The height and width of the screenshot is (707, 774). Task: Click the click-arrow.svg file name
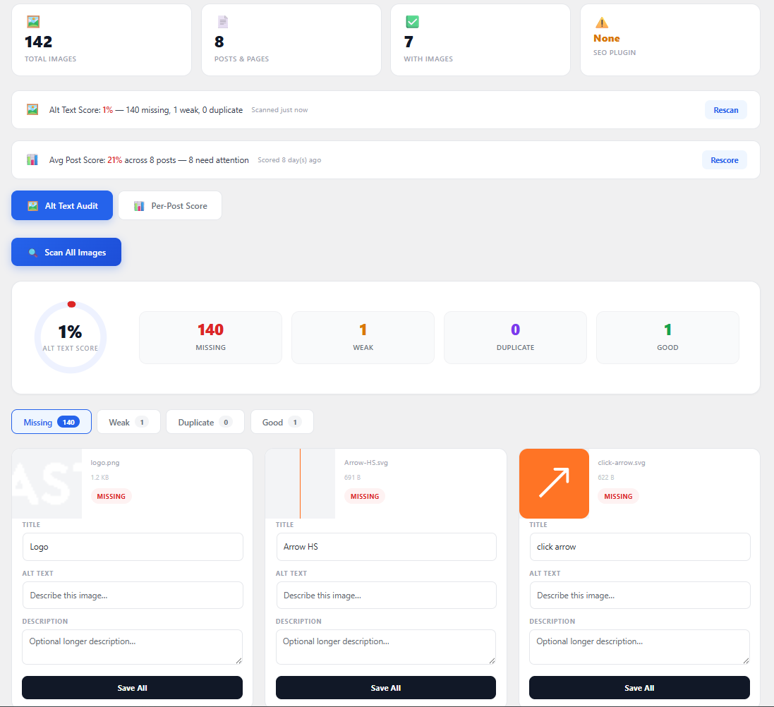coord(622,463)
